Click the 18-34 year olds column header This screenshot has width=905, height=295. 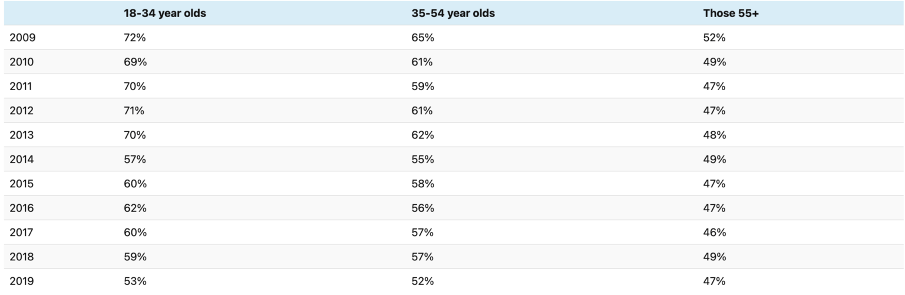point(164,13)
